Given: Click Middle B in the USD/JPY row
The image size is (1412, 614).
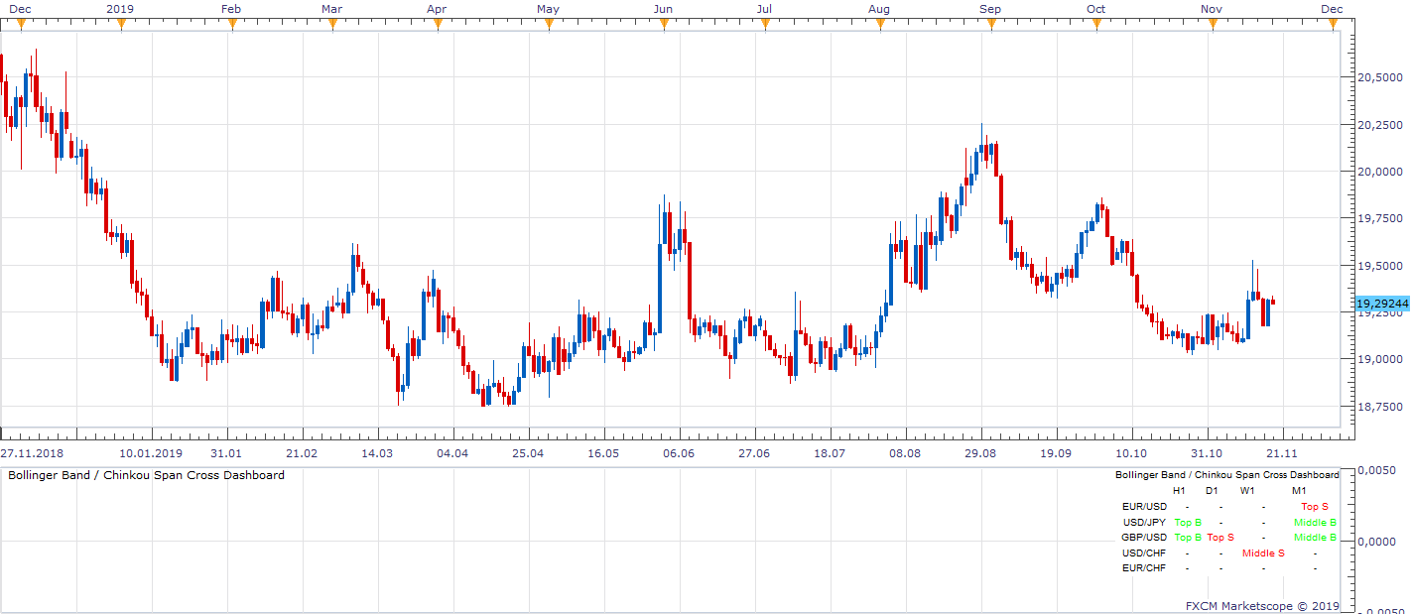Looking at the screenshot, I should pos(1315,522).
